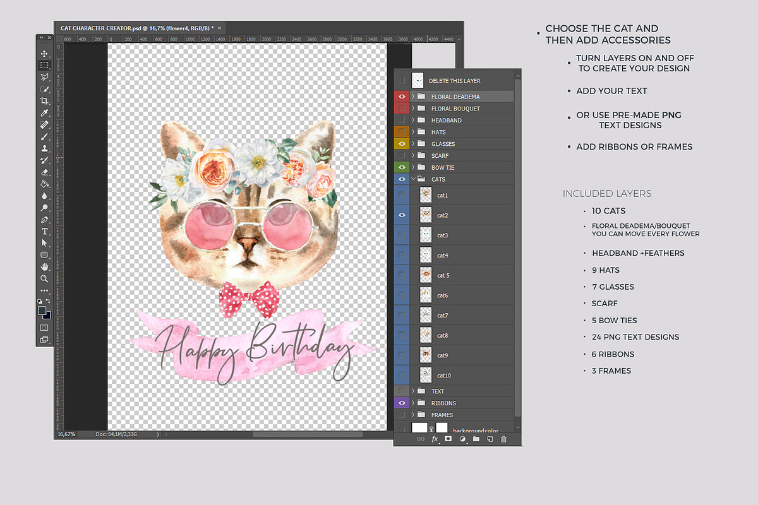Image resolution: width=758 pixels, height=505 pixels.
Task: Expand the HATS layer group
Action: click(412, 132)
